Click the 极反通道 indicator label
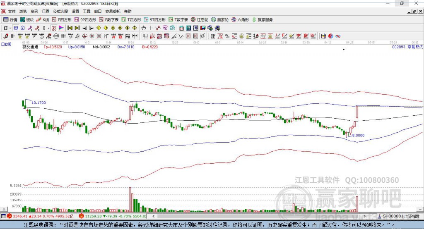 [30, 47]
